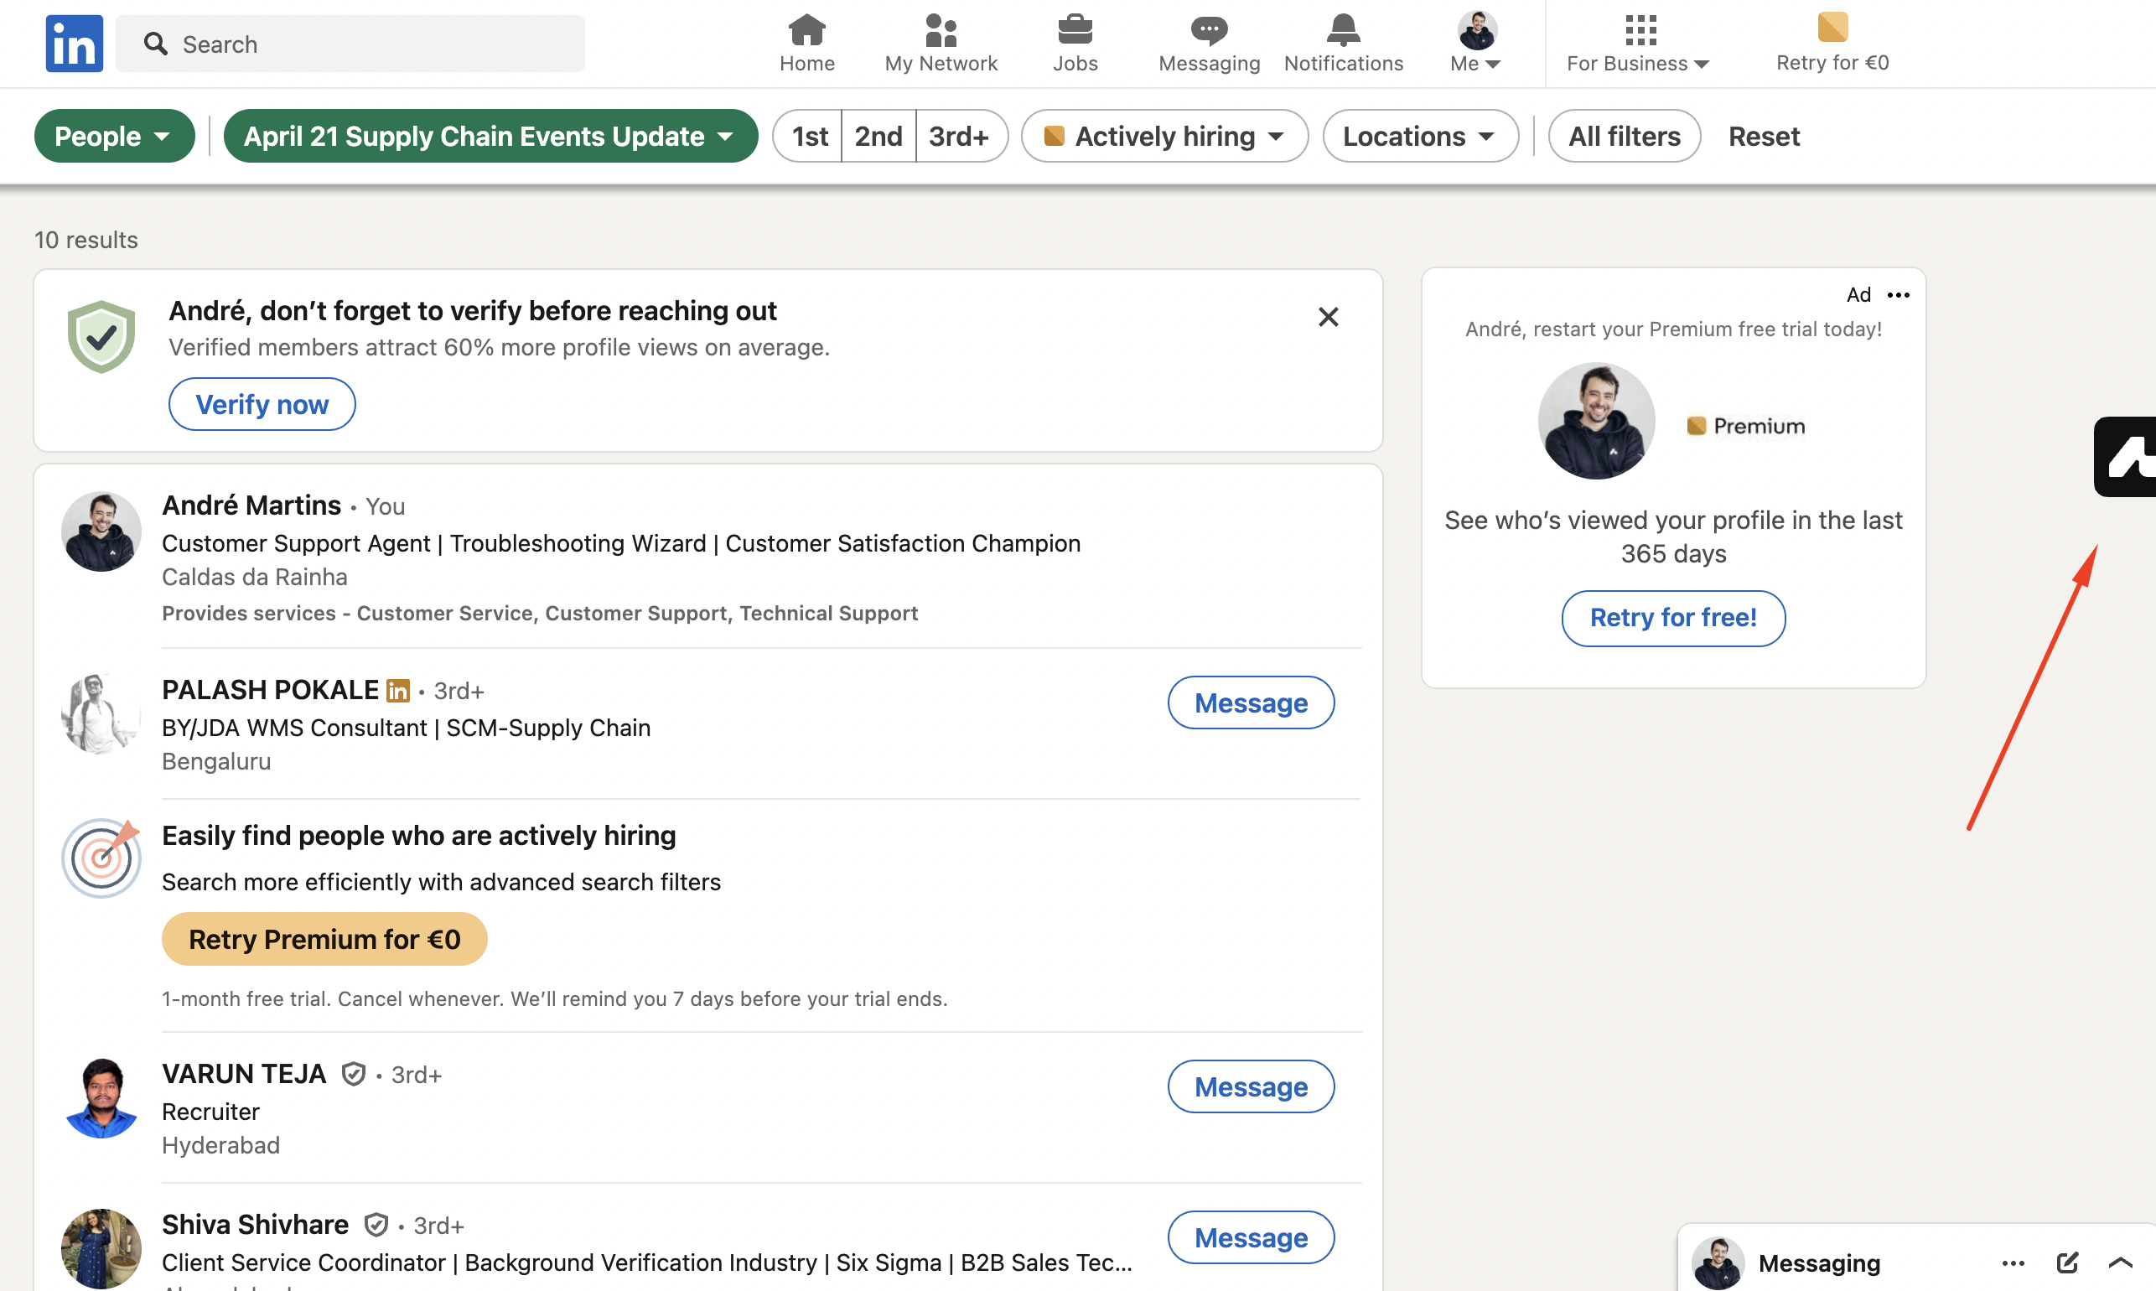
Task: Go to Home in the top navigation
Action: click(x=806, y=44)
